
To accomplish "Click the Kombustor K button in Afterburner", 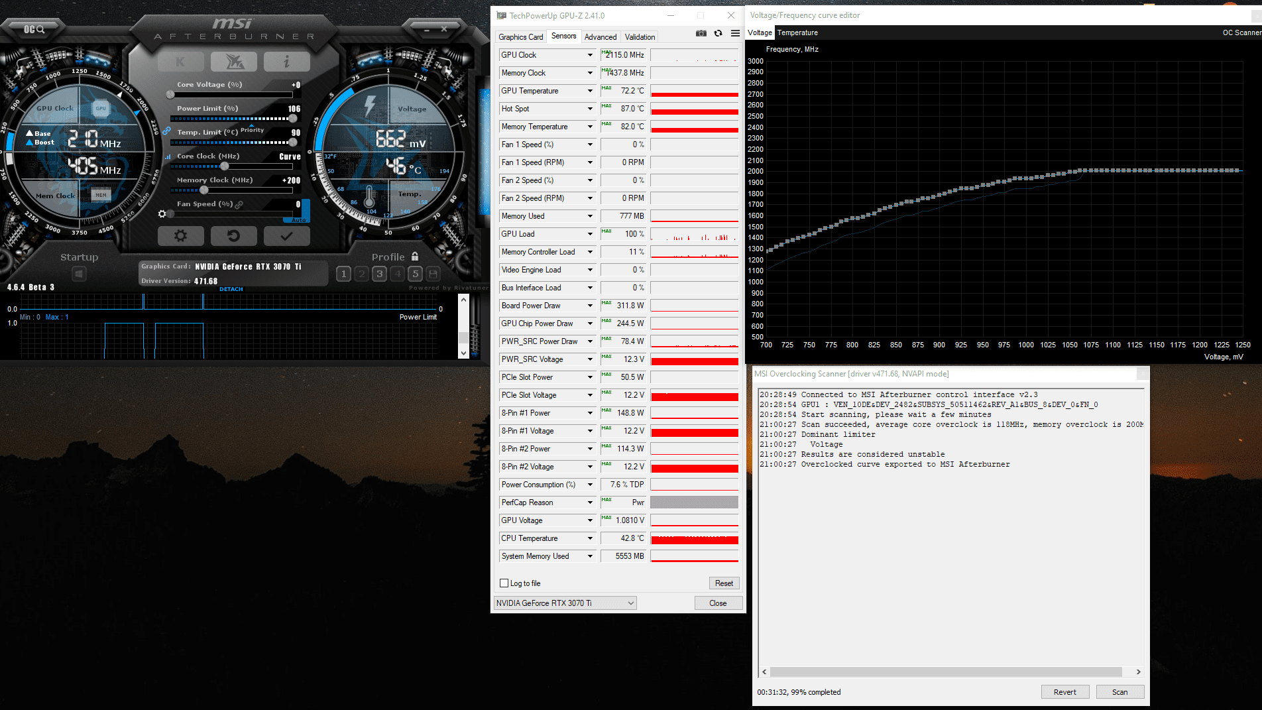I will click(x=180, y=62).
